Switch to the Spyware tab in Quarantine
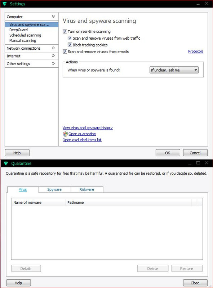213x288 pixels. click(x=54, y=189)
